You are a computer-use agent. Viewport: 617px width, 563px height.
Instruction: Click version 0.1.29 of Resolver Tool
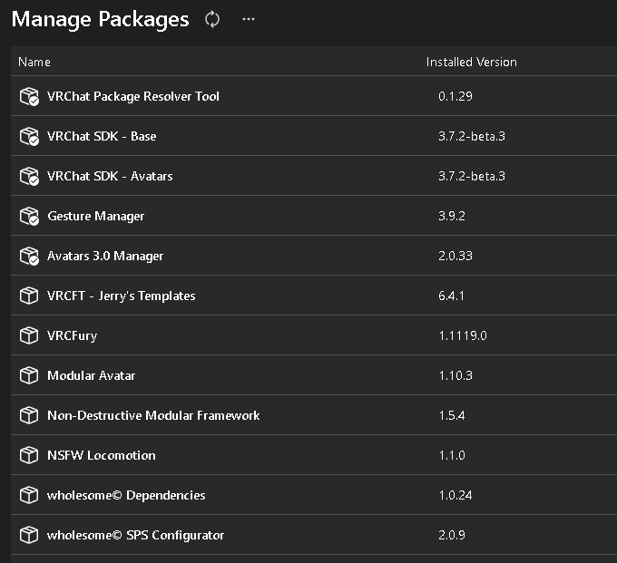point(455,96)
